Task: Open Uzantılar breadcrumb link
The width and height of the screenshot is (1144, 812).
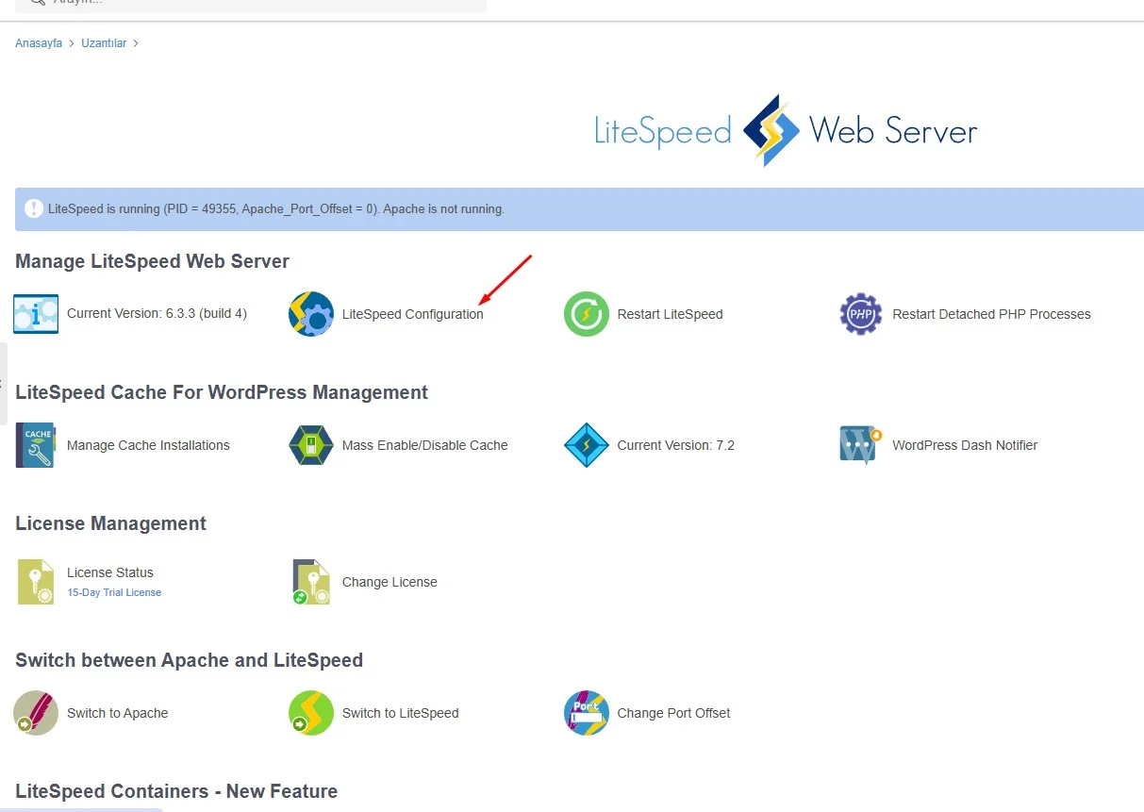Action: point(104,43)
